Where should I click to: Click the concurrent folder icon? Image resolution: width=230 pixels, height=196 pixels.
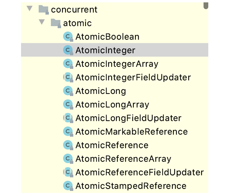coord(43,10)
